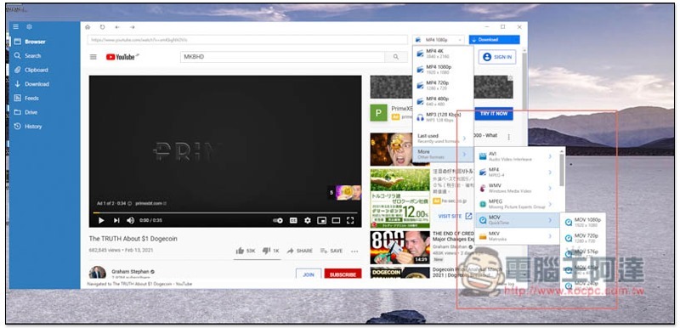Click the JOIN button
Screen dimensions: 680x328
click(x=309, y=274)
